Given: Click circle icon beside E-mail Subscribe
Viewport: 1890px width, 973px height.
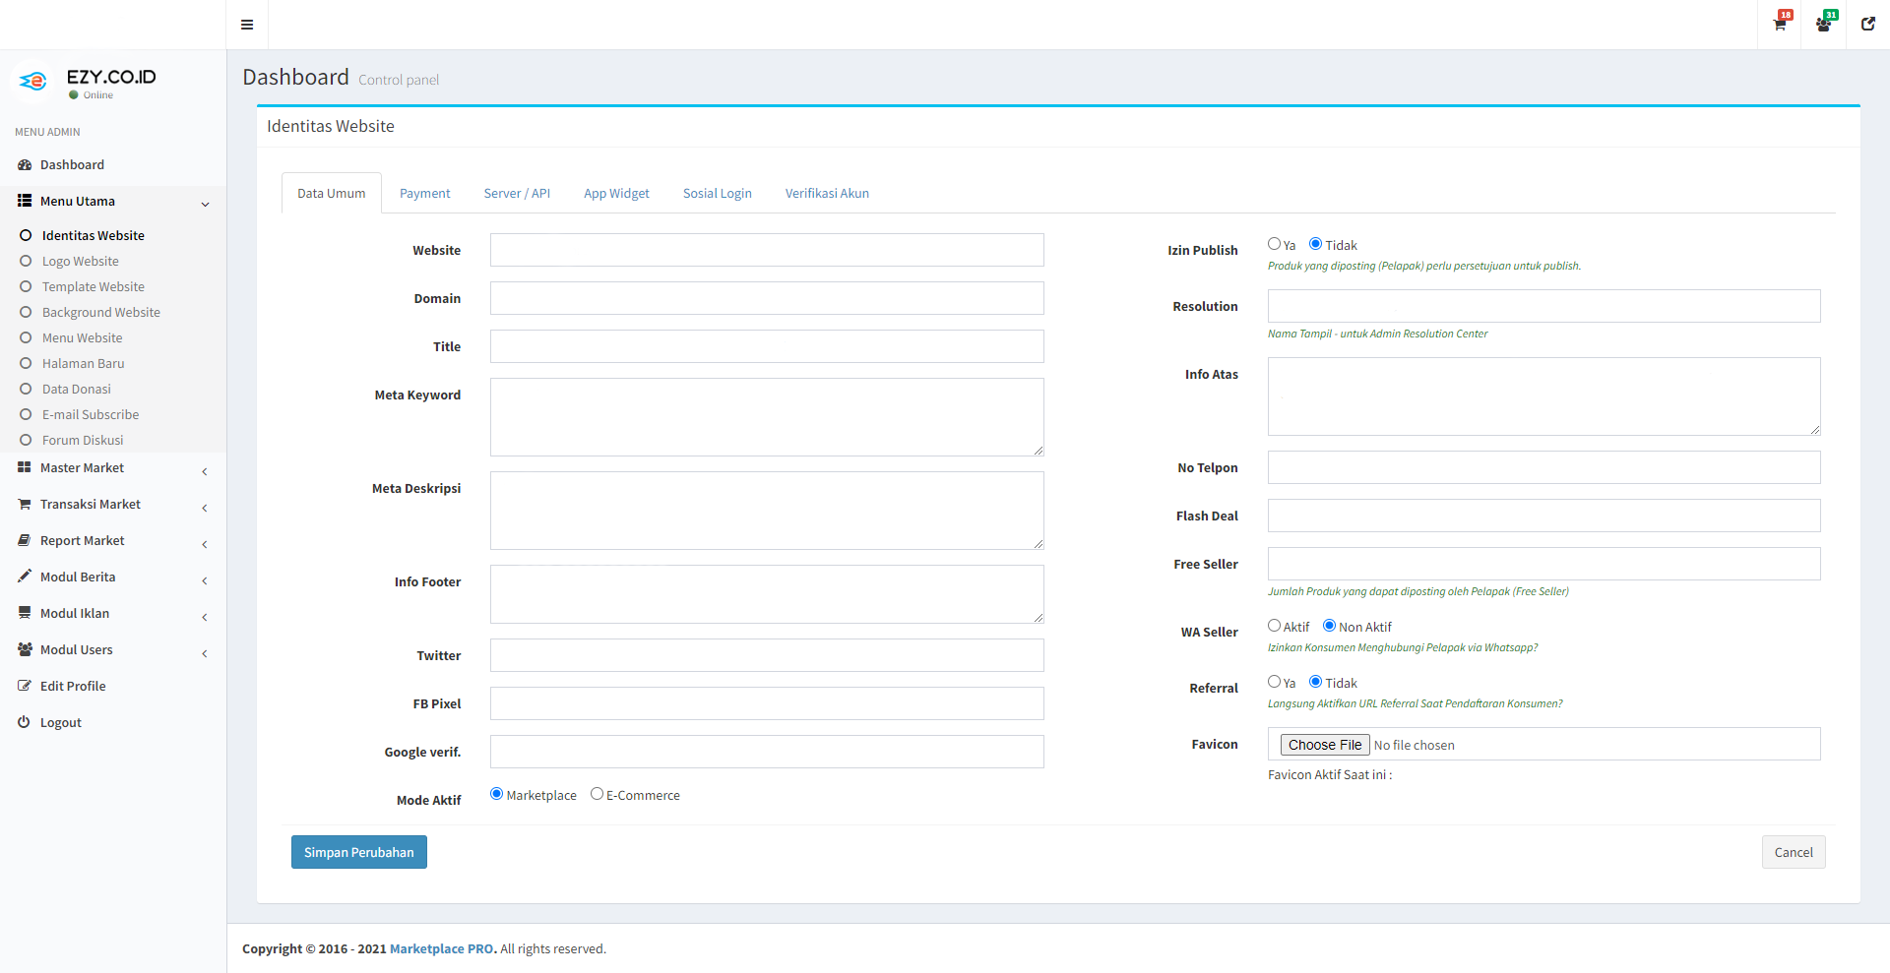Looking at the screenshot, I should coord(27,414).
